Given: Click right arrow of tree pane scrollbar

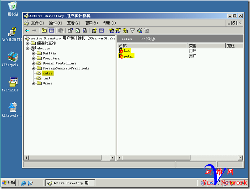Looking at the screenshot, I should coord(112,158).
